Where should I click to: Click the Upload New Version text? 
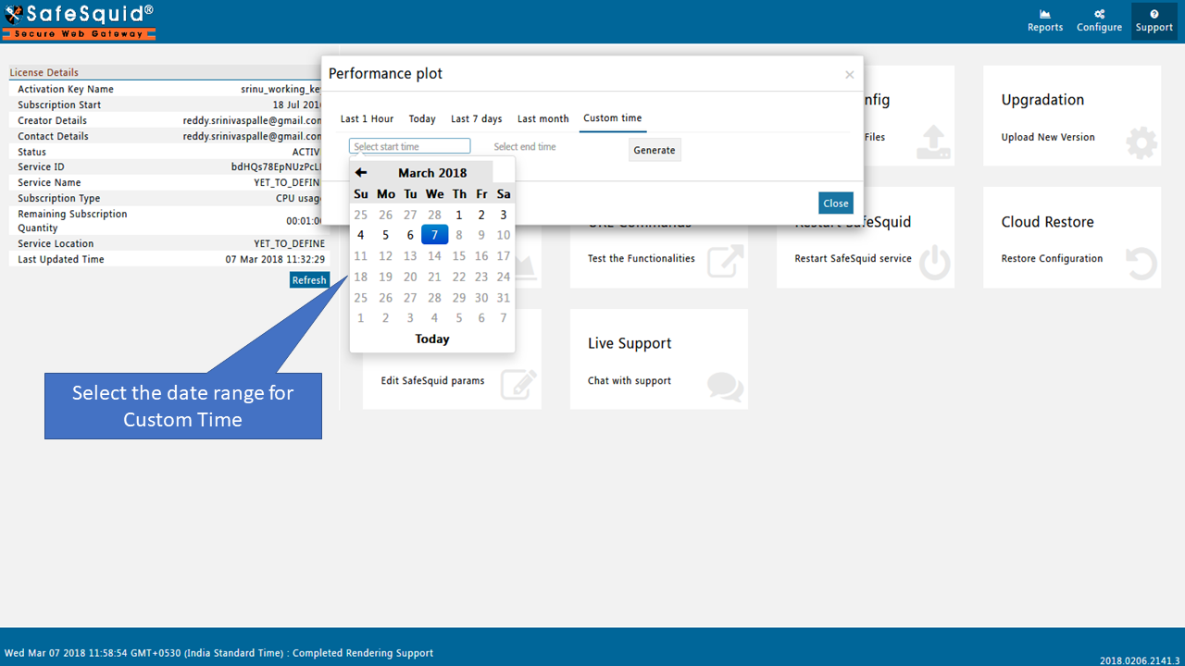click(x=1048, y=137)
